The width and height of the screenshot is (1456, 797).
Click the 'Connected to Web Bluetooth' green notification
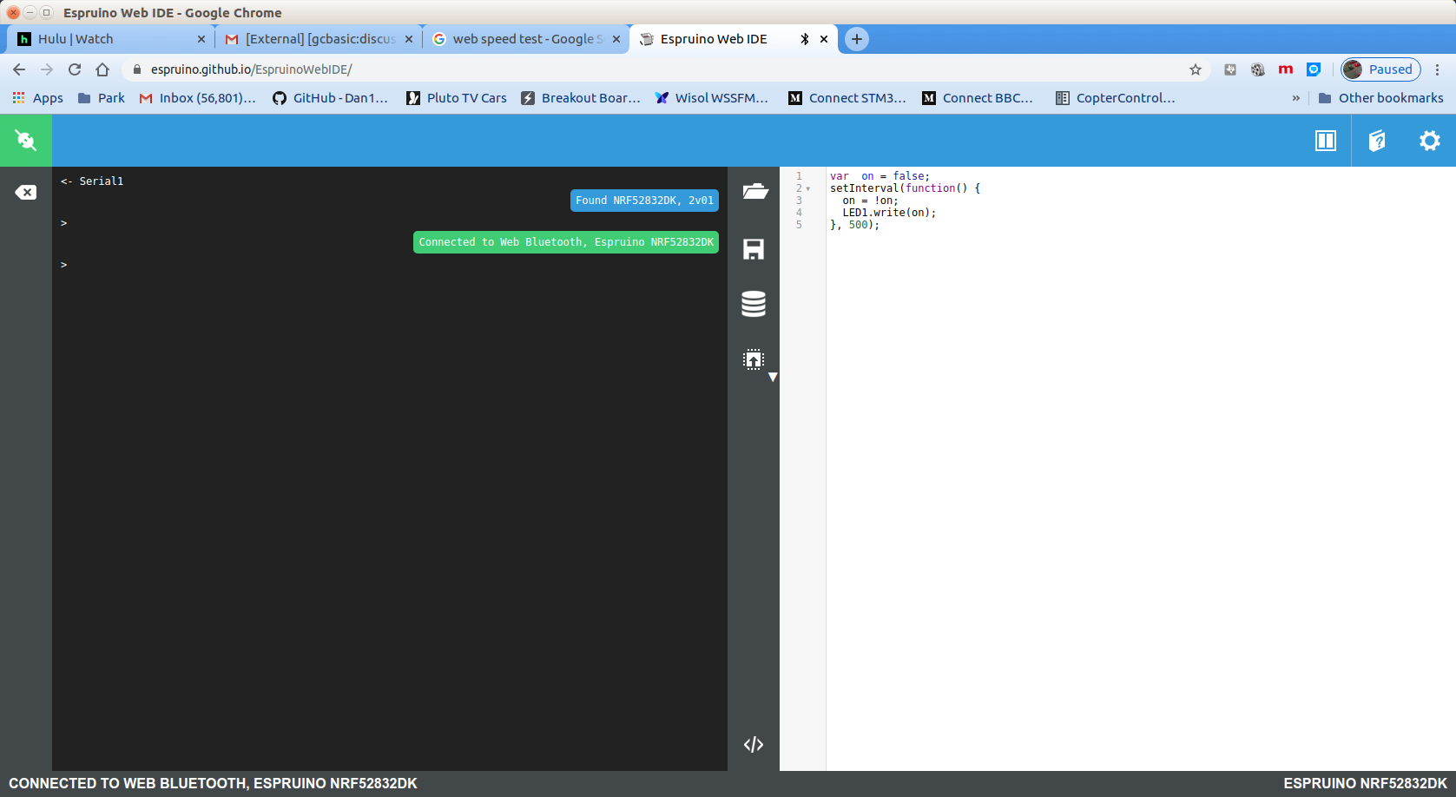(566, 242)
